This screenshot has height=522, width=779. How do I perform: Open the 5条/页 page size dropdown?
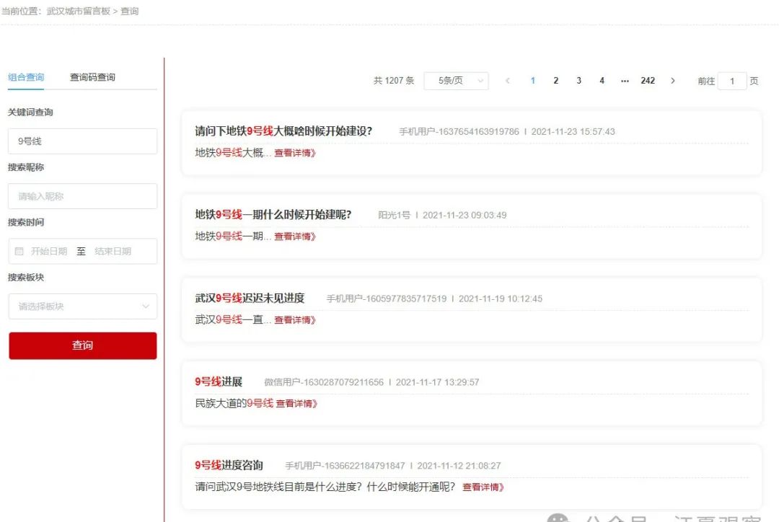(456, 81)
